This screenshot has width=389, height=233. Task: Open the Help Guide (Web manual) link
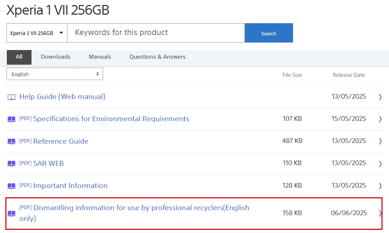click(62, 96)
